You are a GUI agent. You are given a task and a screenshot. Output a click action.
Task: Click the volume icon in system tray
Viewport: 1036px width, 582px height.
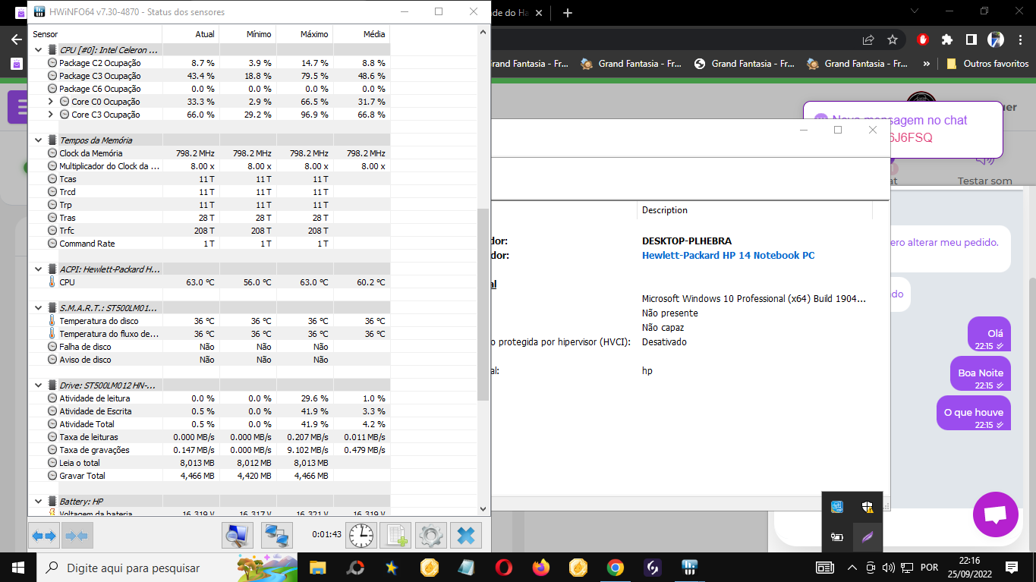[888, 568]
